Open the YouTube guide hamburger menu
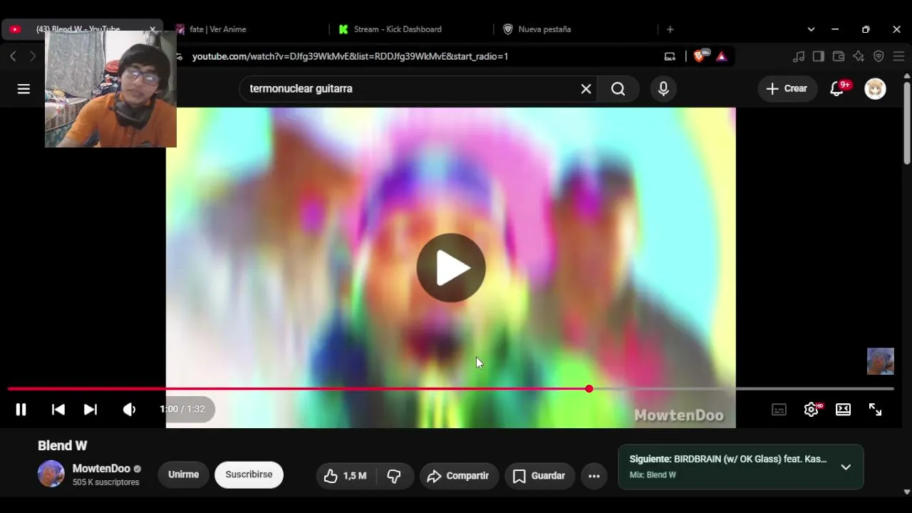Image resolution: width=912 pixels, height=513 pixels. click(x=24, y=89)
